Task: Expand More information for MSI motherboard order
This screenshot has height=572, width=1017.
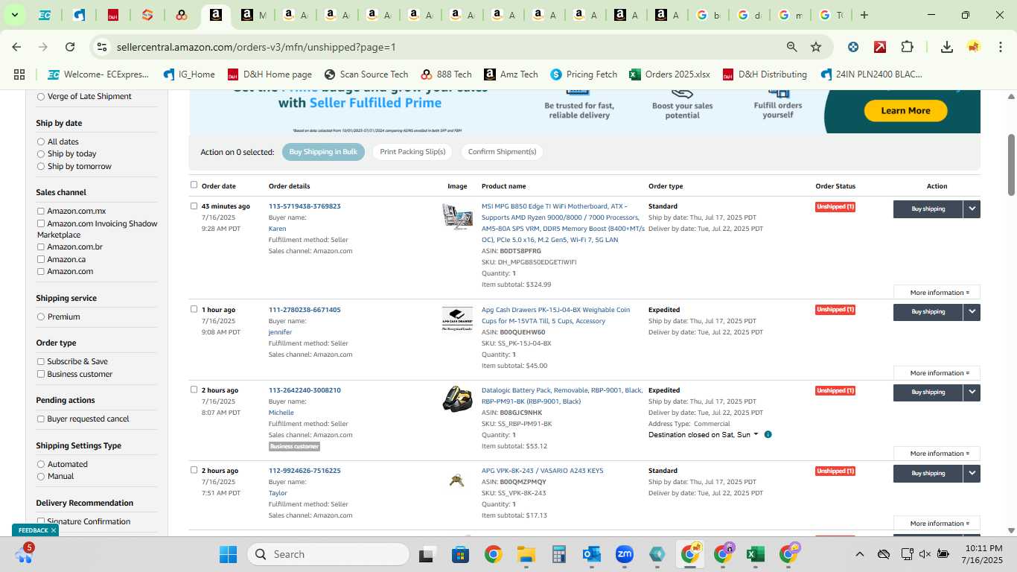Action: click(937, 293)
